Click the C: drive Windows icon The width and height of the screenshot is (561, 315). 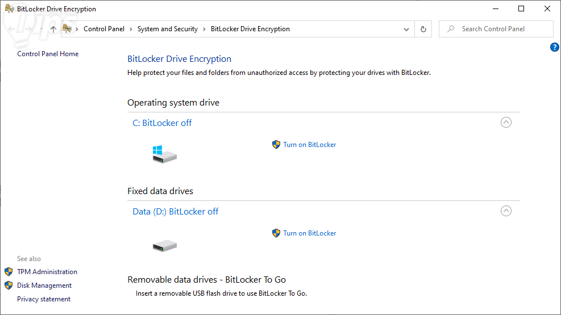click(x=164, y=154)
